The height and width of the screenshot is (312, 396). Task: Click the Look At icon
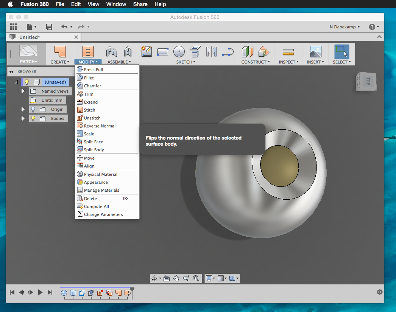167,278
